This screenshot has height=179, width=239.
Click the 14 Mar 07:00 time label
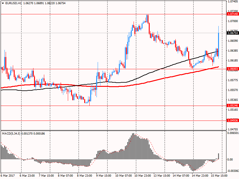tap(181, 176)
